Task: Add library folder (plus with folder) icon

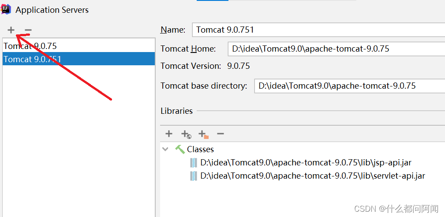Action: [203, 134]
